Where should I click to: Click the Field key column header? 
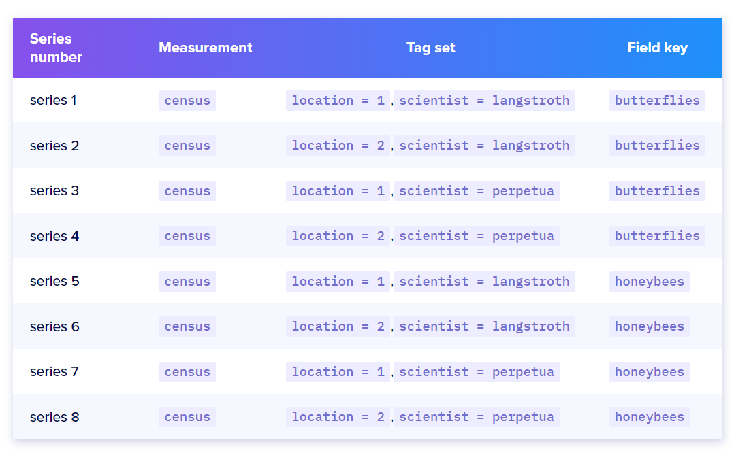coord(657,48)
